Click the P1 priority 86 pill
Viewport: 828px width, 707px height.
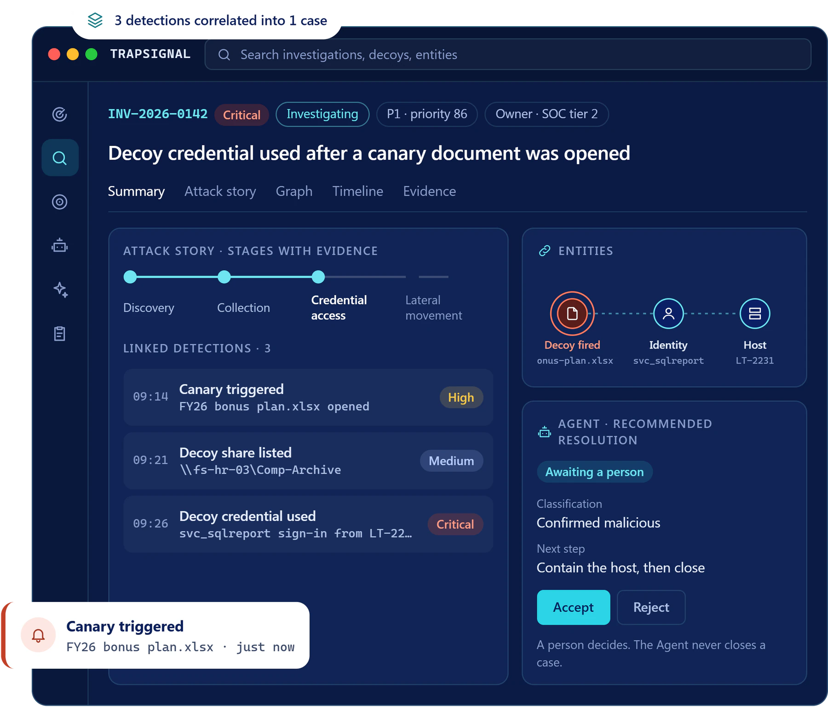tap(427, 114)
